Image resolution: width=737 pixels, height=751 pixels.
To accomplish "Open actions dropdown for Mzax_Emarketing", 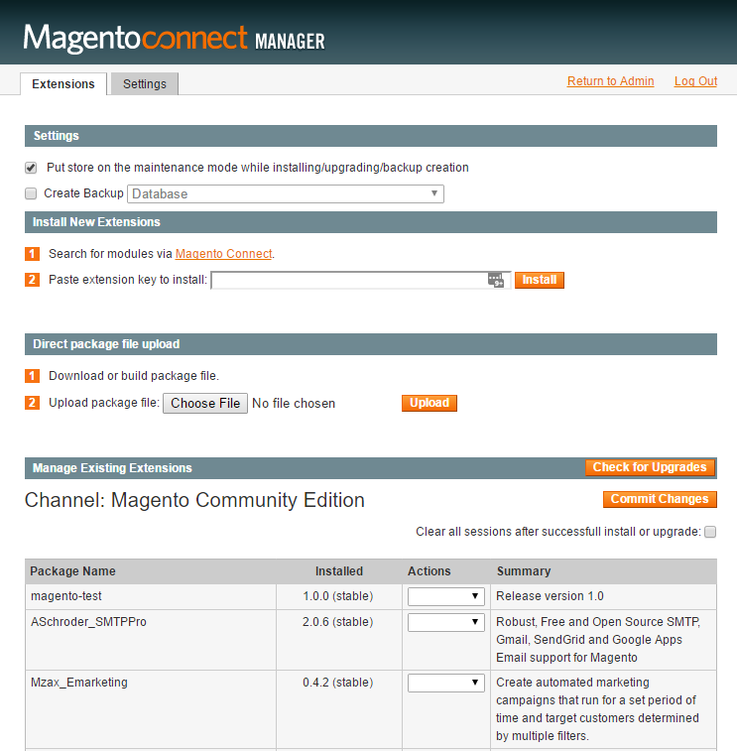I will click(x=445, y=683).
